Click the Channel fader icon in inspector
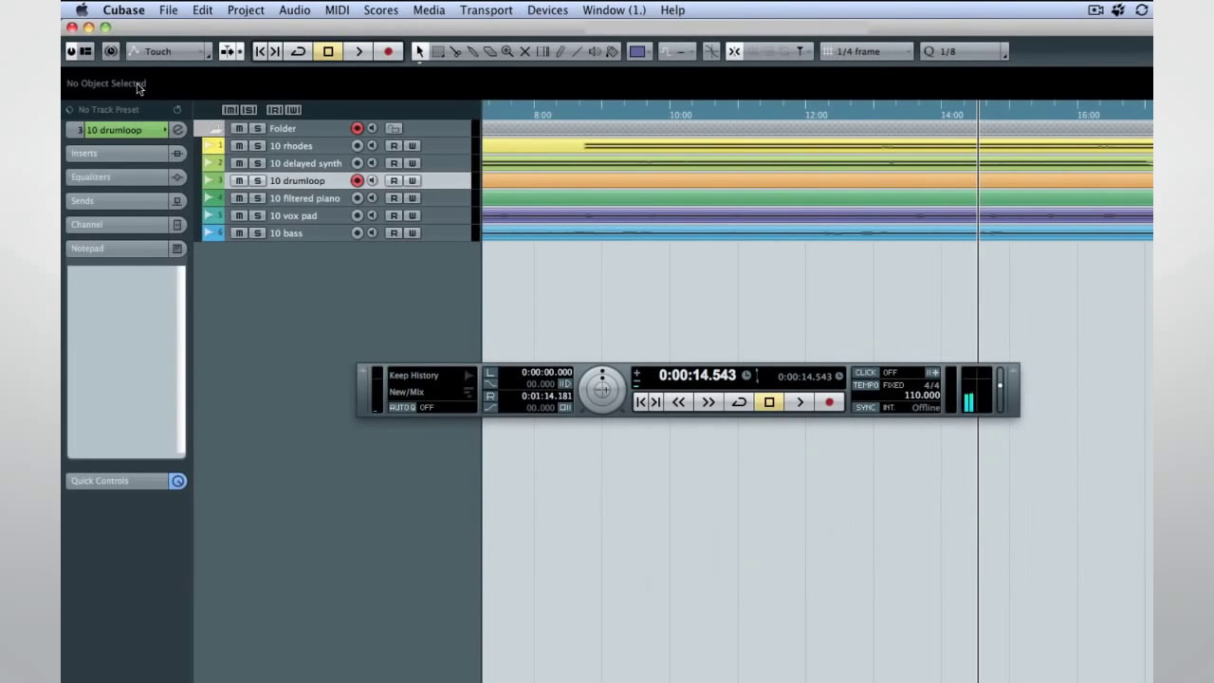1214x683 pixels. click(176, 225)
